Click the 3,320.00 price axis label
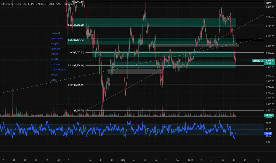Screen dimensions: 276x163 coord(270,17)
